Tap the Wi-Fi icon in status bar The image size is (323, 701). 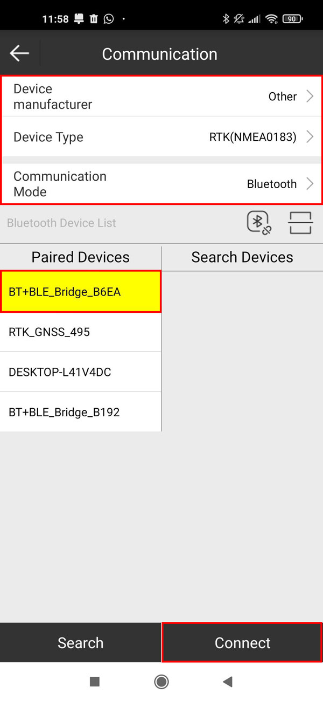[x=272, y=19]
